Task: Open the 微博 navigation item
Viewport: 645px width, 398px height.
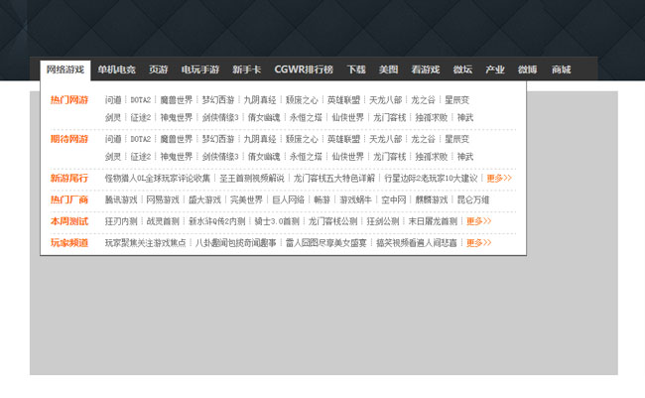Action: [527, 69]
